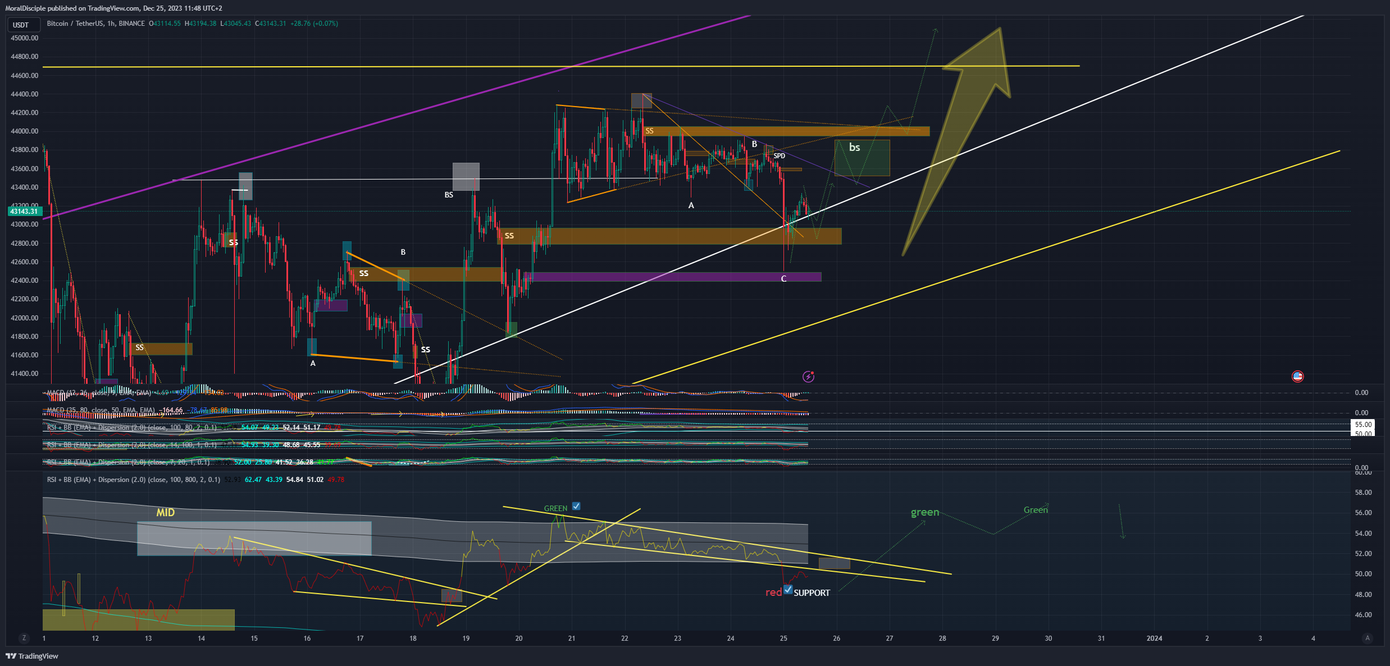Click the lightning bolt event icon

click(x=808, y=376)
